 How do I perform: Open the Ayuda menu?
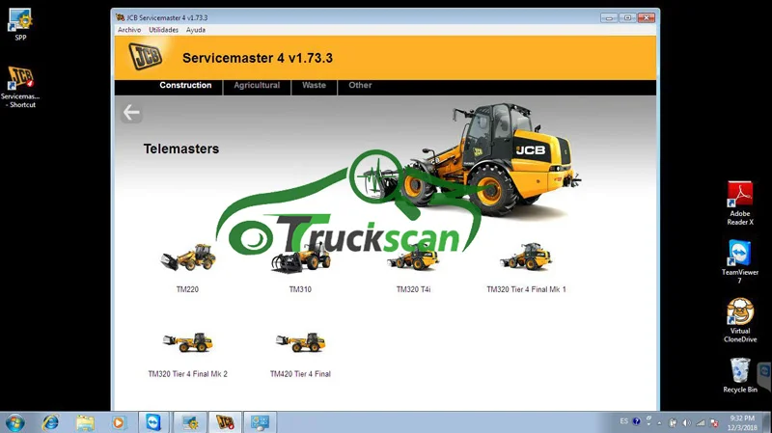[x=196, y=30]
